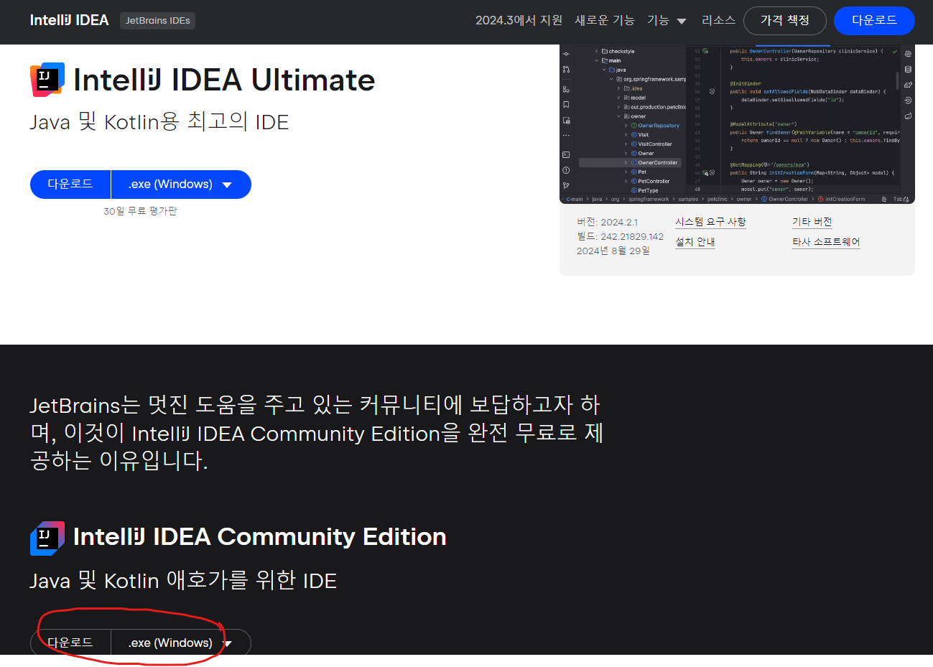The image size is (933, 667).
Task: Download IntelliJ IDEA Ultimate via 다운로드 button
Action: tap(70, 185)
